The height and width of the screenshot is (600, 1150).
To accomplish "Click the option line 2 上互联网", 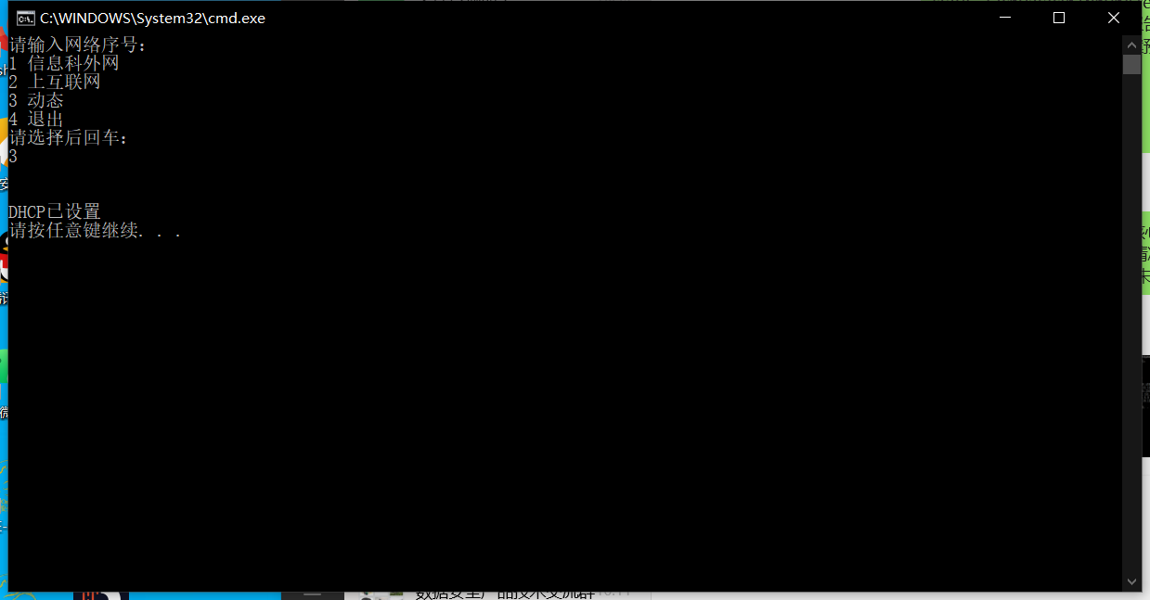I will tap(56, 81).
